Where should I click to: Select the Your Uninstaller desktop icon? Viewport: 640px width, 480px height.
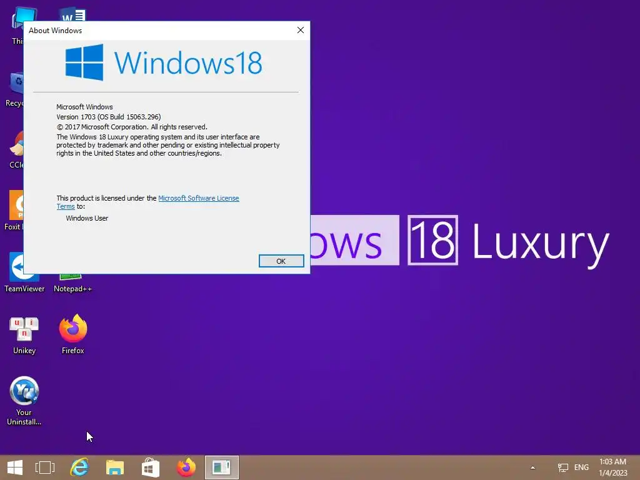tap(24, 401)
